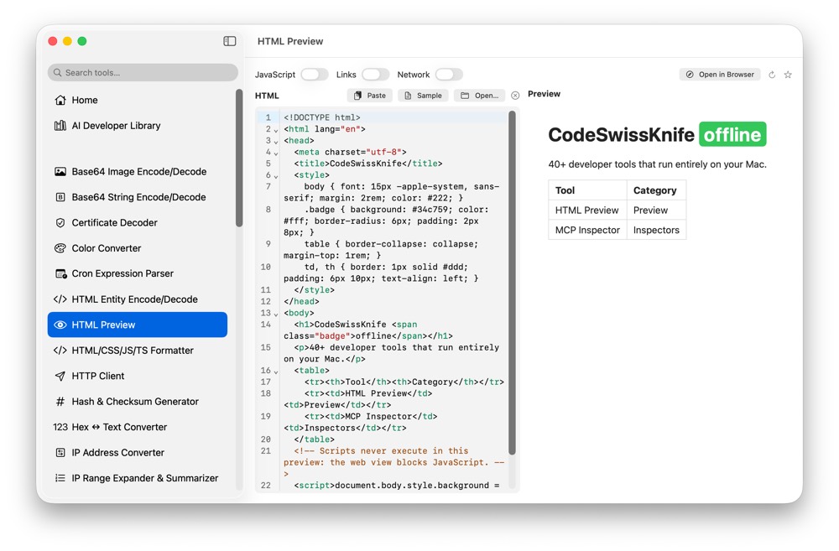Click the clear HTML input x icon
This screenshot has height=551, width=839.
tap(515, 96)
